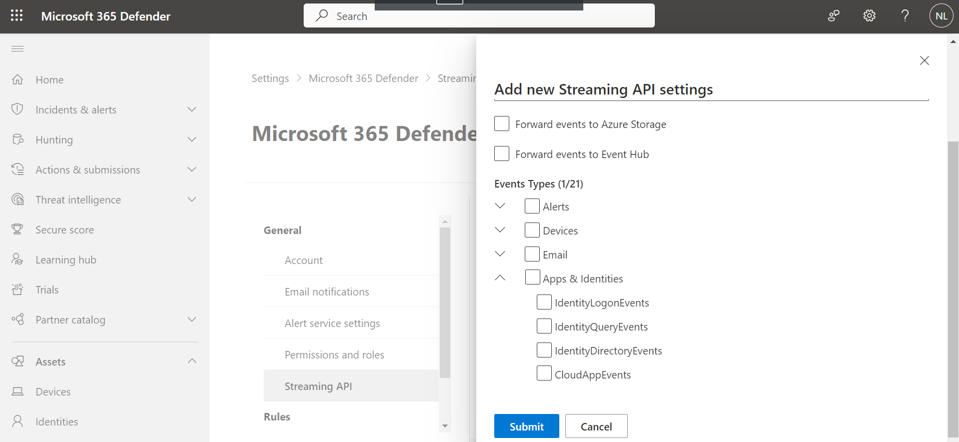Click the settings list scroll-up arrow
The image size is (959, 442).
[x=445, y=221]
